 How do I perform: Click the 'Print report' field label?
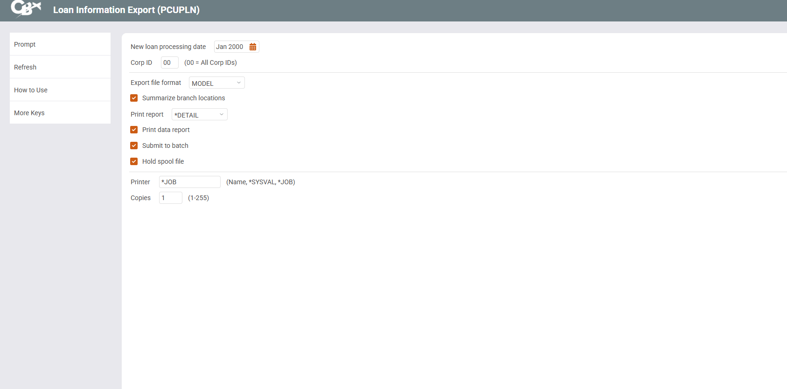(147, 114)
